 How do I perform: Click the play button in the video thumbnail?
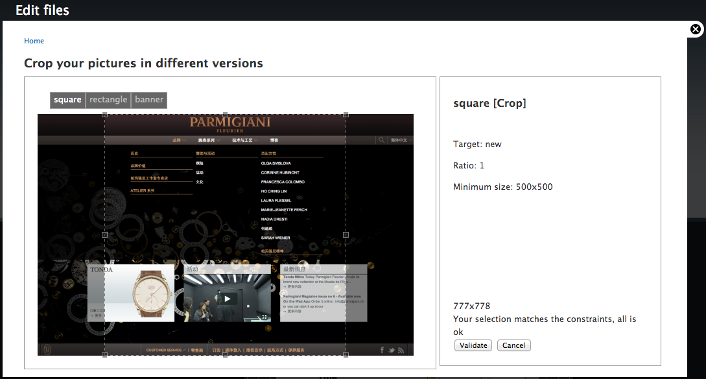click(228, 299)
